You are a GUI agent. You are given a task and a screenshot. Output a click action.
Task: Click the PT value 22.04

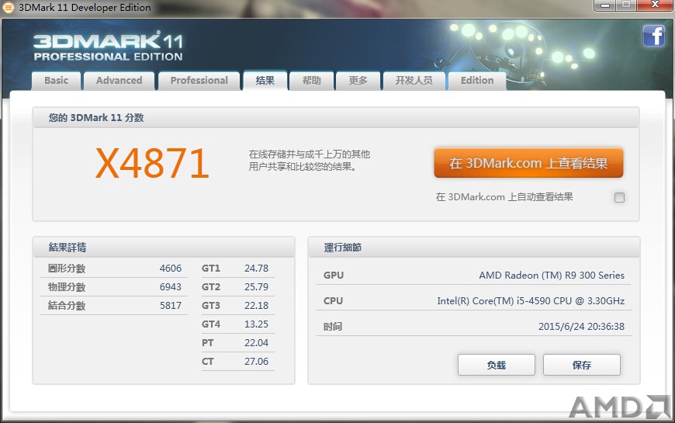pos(256,343)
